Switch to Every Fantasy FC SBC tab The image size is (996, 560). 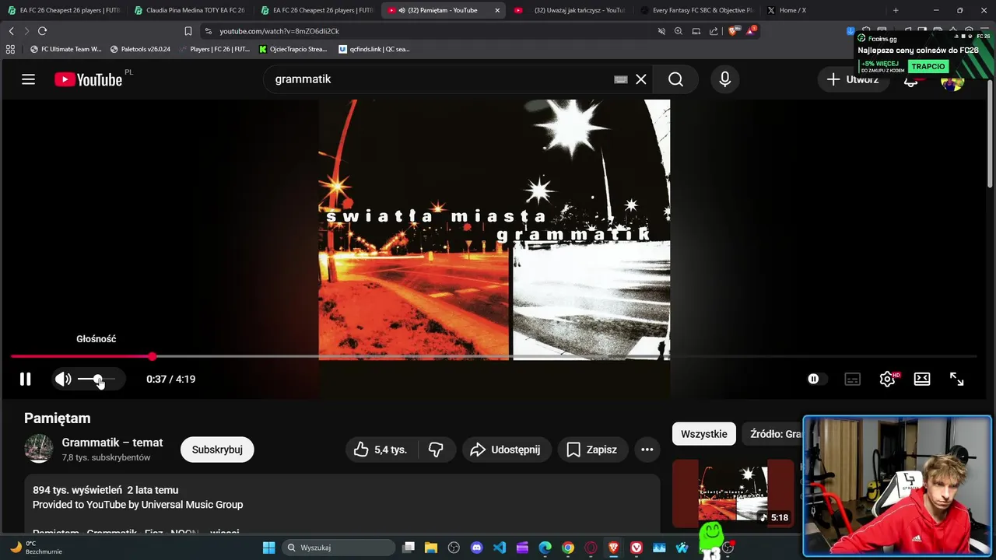pos(696,10)
